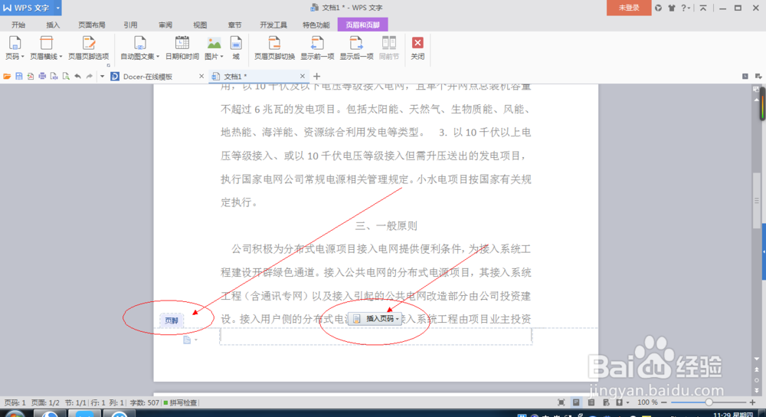
Task: Click the 100 % zoom level text
Action: coord(647,402)
